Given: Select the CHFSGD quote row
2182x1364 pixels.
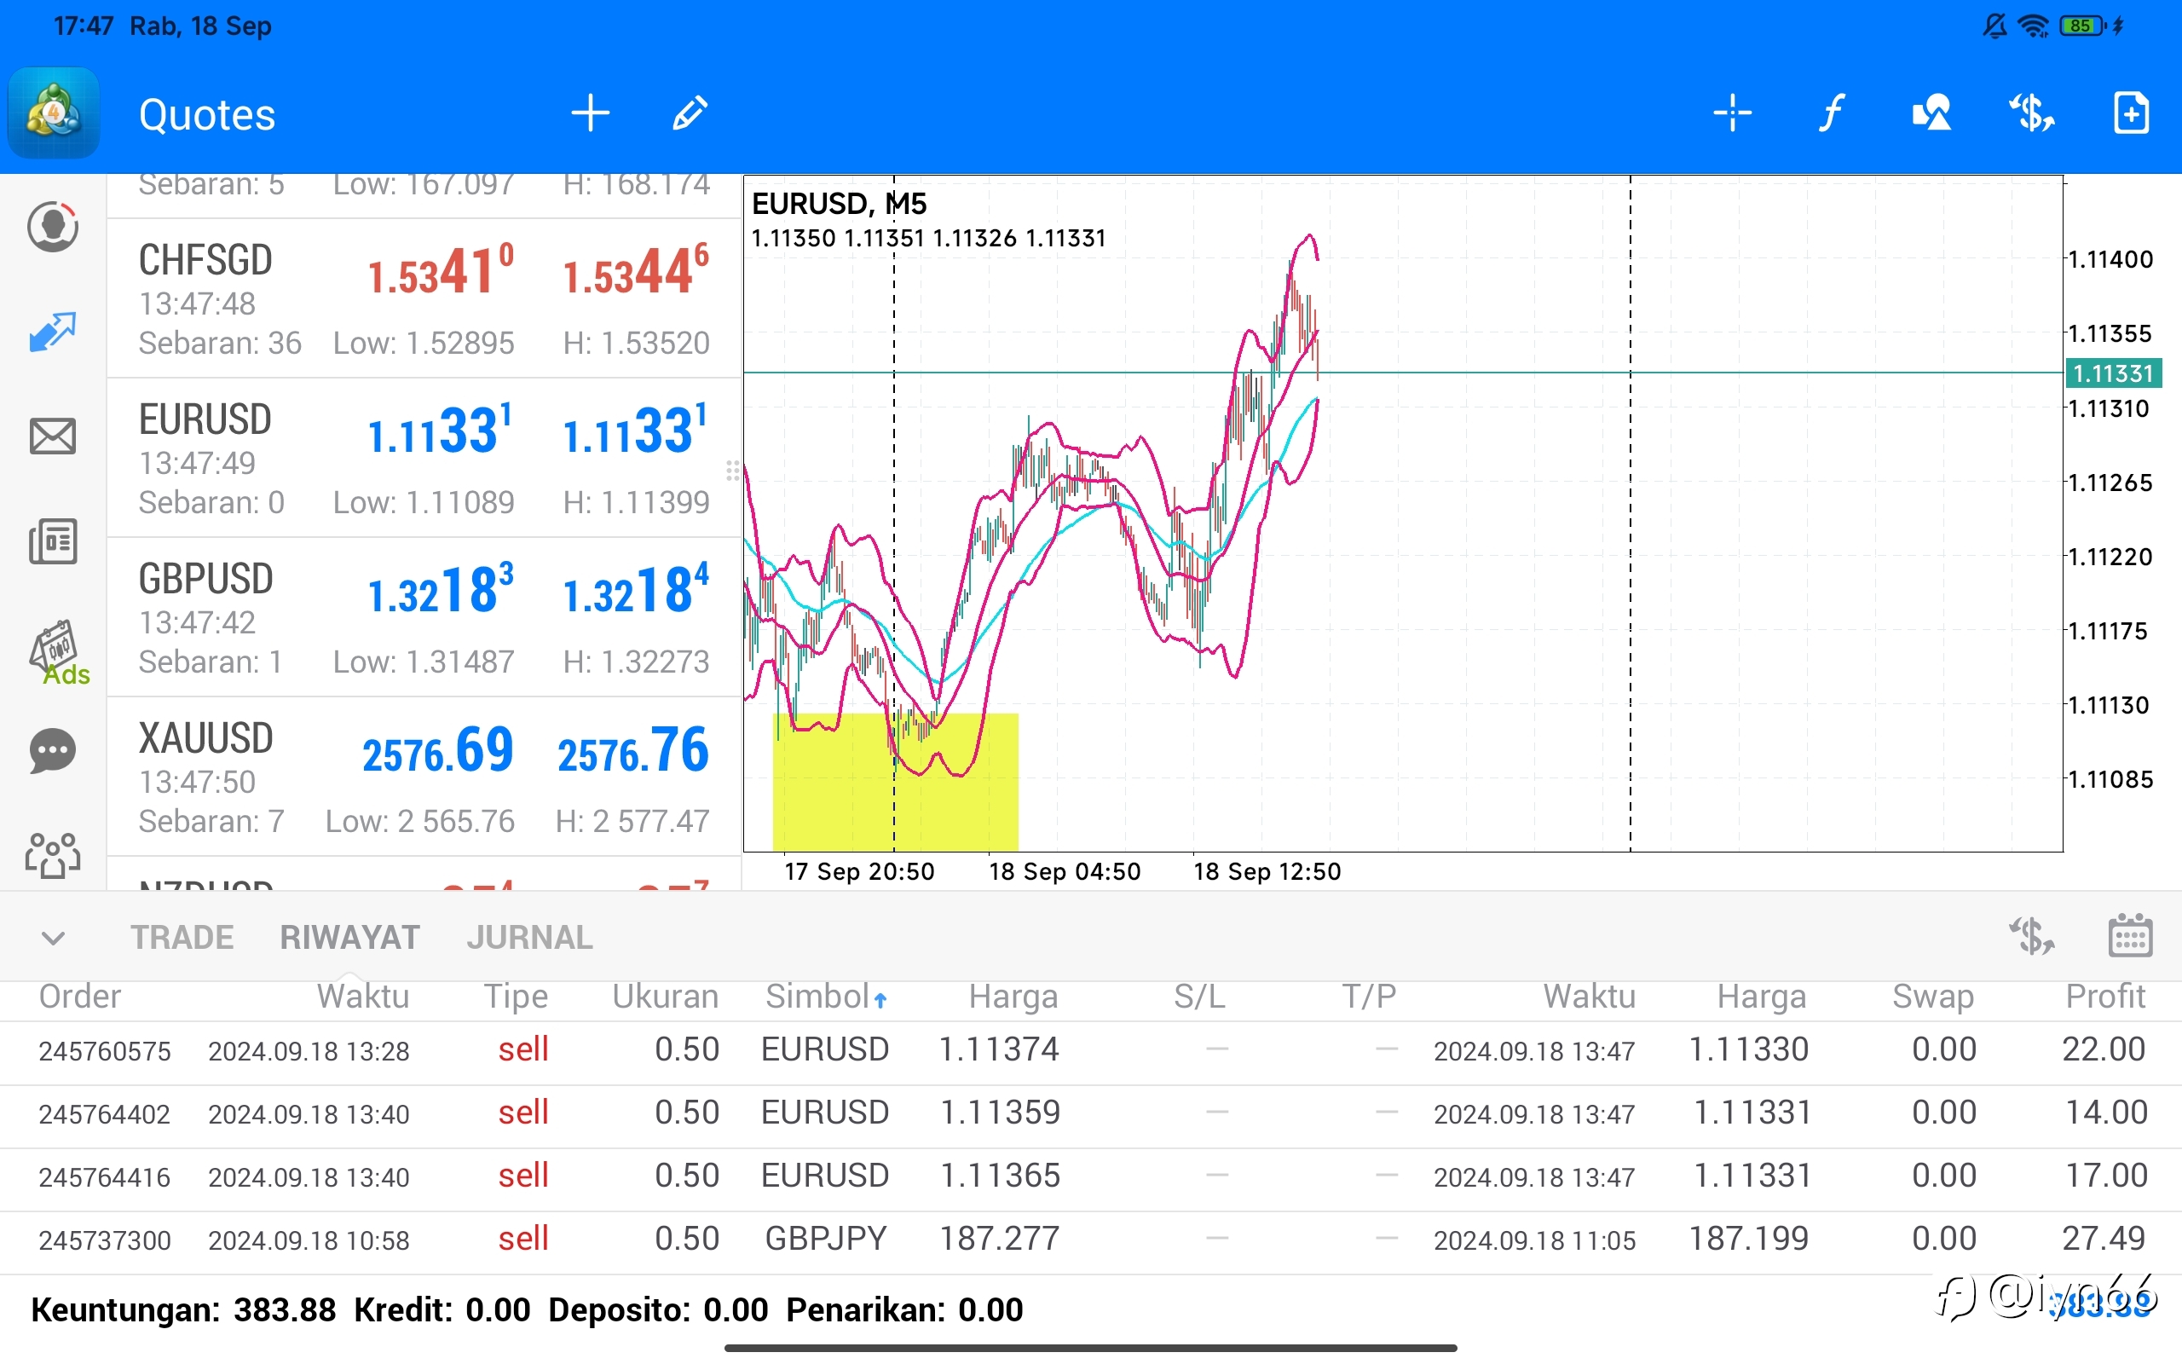Looking at the screenshot, I should 424,298.
